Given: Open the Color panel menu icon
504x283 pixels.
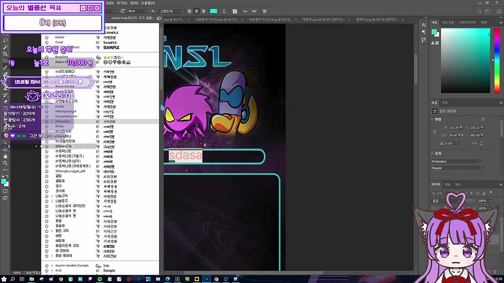Looking at the screenshot, I should coord(500,22).
